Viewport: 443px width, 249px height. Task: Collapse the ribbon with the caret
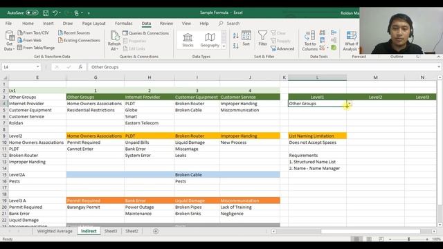click(x=438, y=57)
